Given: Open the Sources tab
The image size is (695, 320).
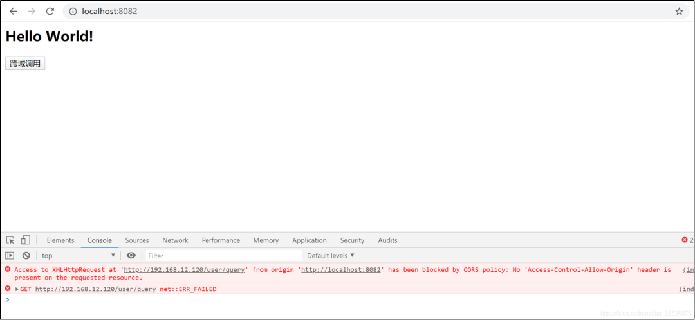Looking at the screenshot, I should click(137, 240).
